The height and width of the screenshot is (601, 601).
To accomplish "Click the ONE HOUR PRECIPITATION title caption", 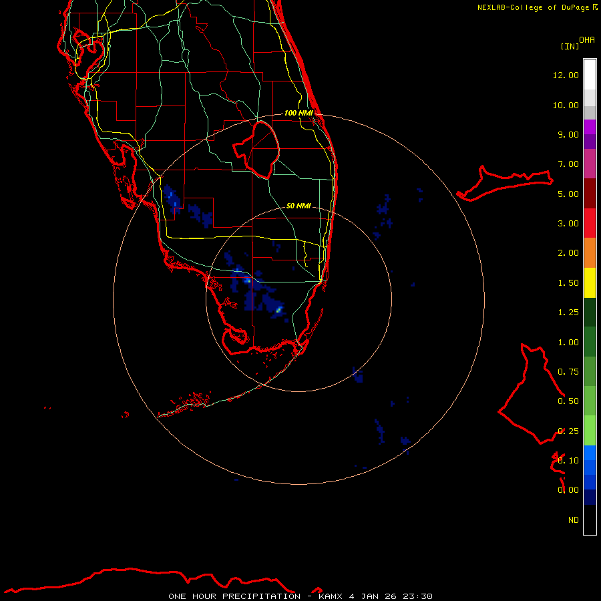I will (x=234, y=596).
